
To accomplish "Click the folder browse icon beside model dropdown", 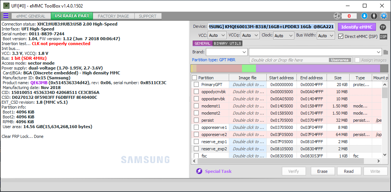I will tap(385, 52).
